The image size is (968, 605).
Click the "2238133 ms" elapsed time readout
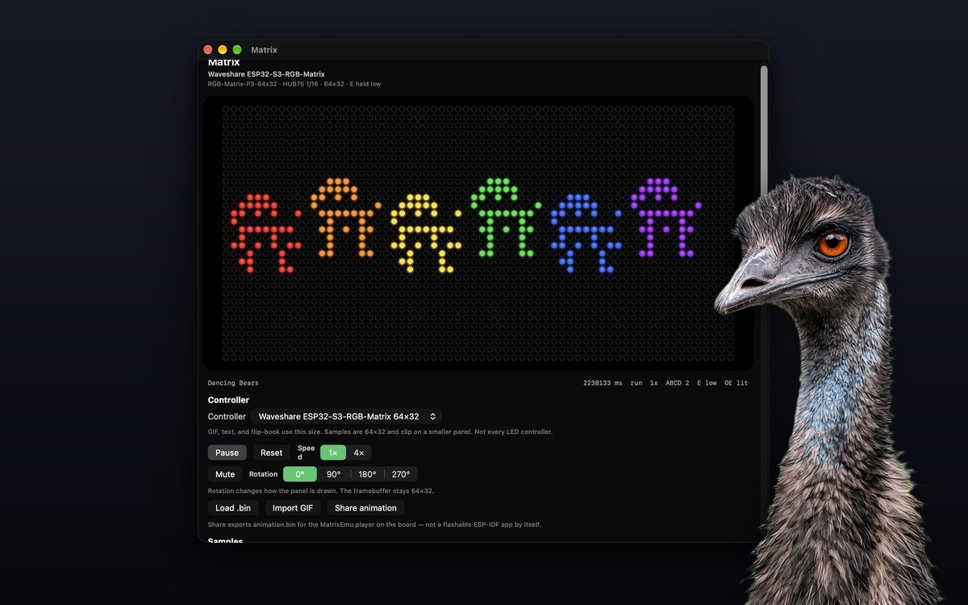603,383
